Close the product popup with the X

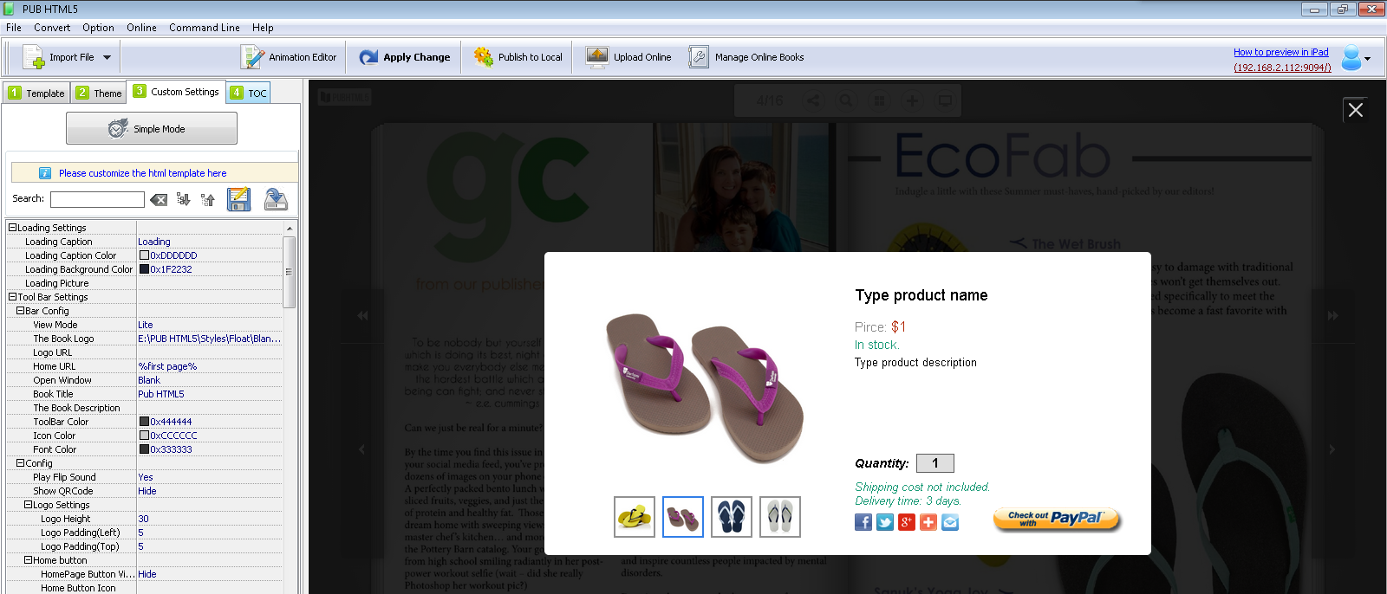(x=1356, y=110)
